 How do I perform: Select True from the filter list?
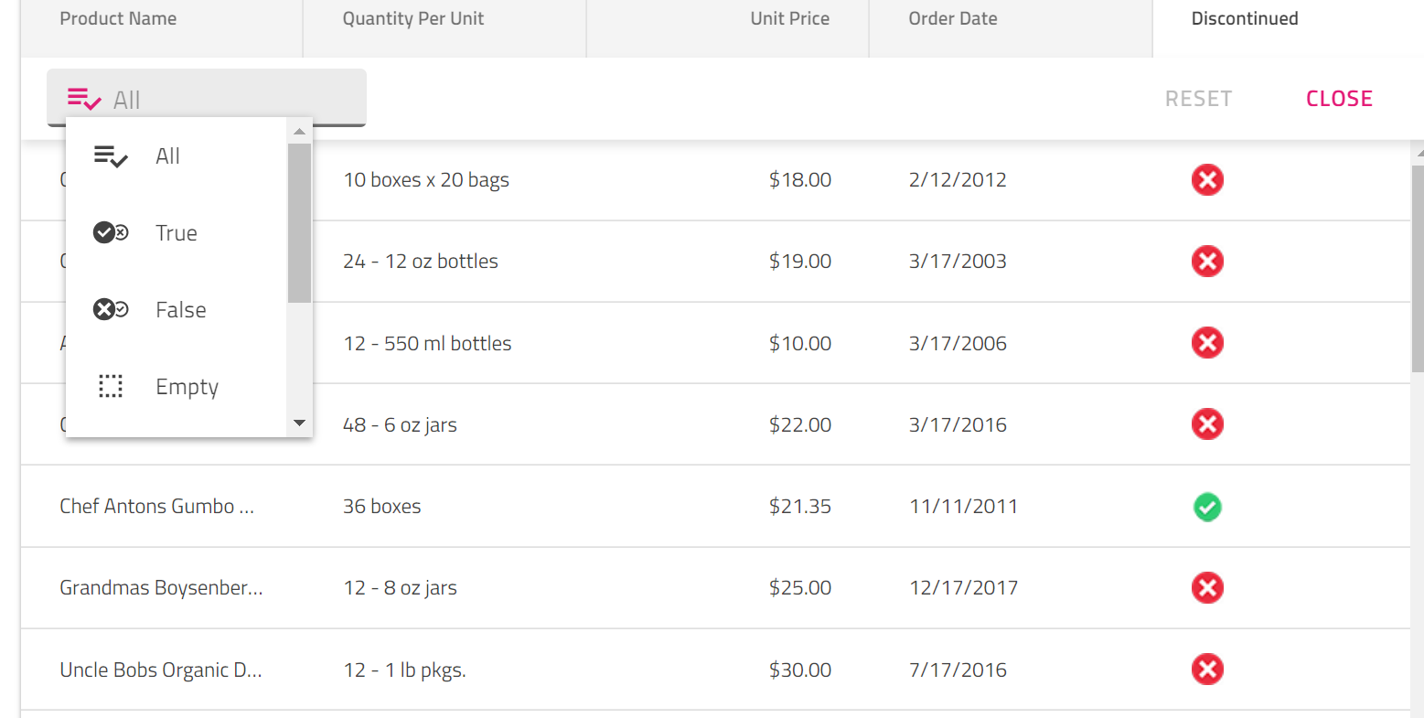(x=177, y=233)
